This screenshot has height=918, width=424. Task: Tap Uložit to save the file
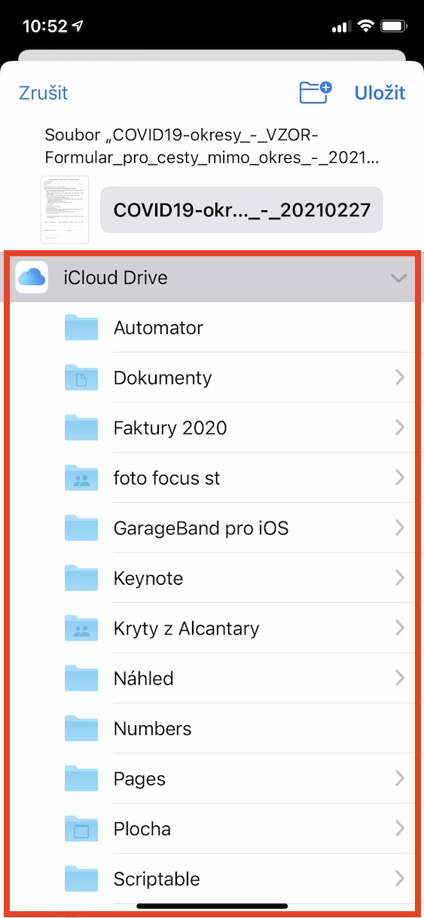pos(380,93)
